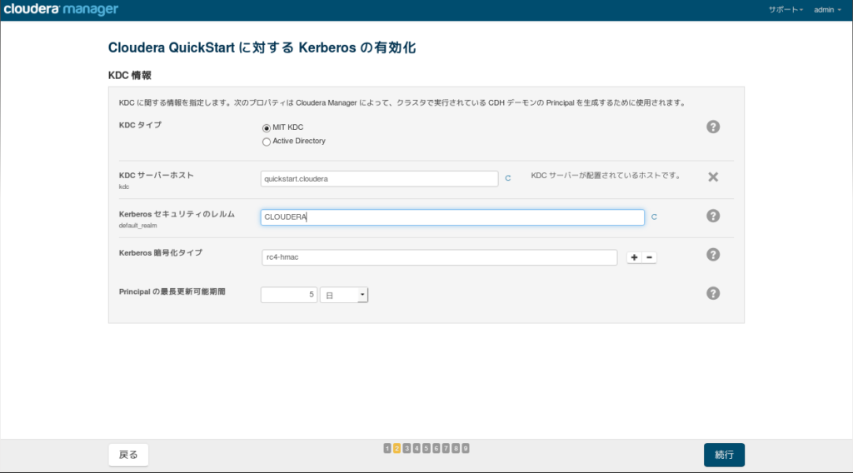The image size is (853, 473).
Task: Go to wizard step 1
Action: click(x=387, y=448)
